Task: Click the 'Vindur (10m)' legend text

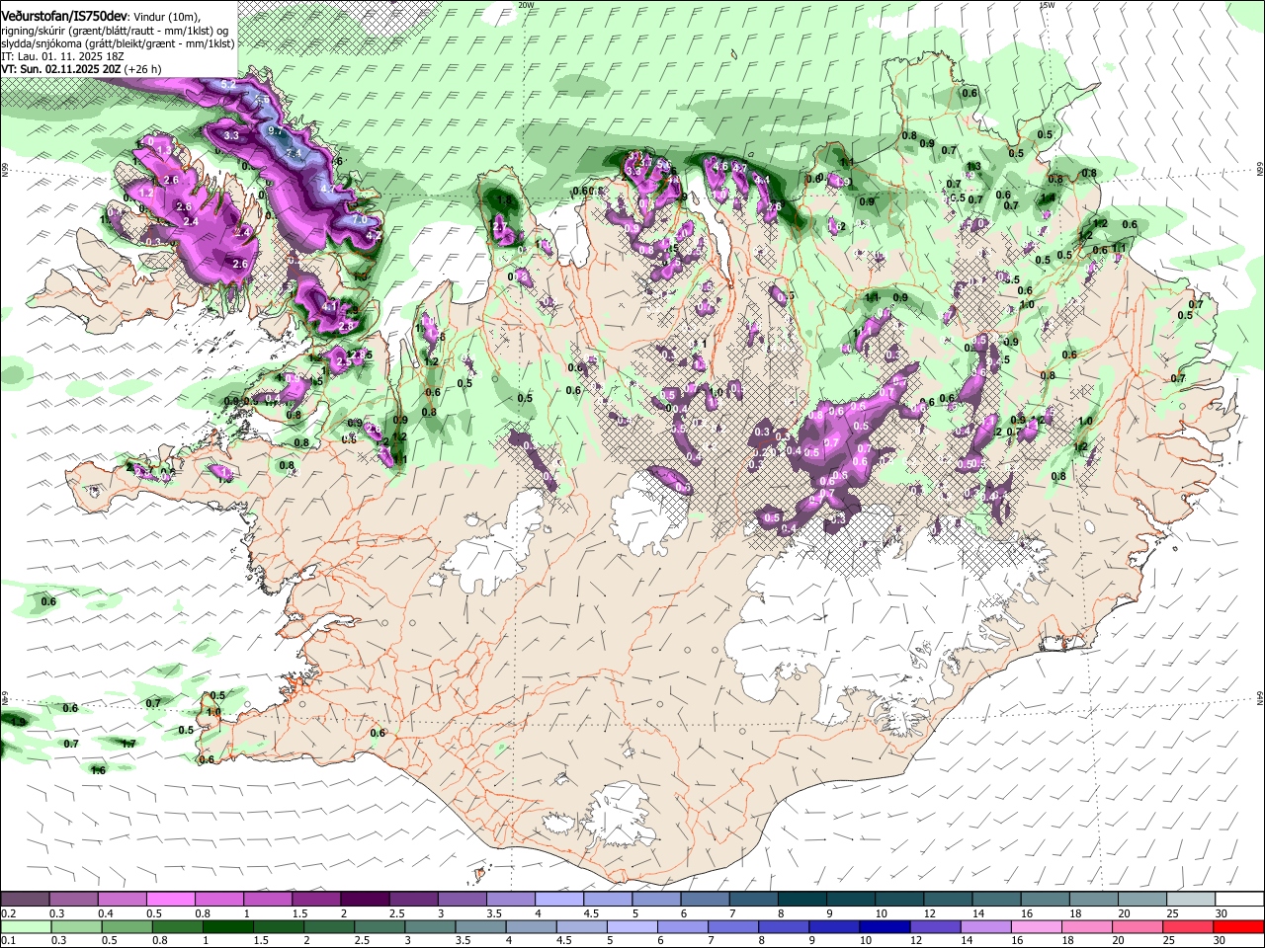Action: [165, 18]
